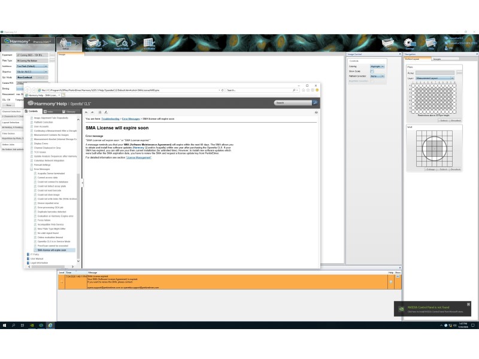479x359 pixels.
Task: Click the browser address bar
Action: click(x=130, y=90)
